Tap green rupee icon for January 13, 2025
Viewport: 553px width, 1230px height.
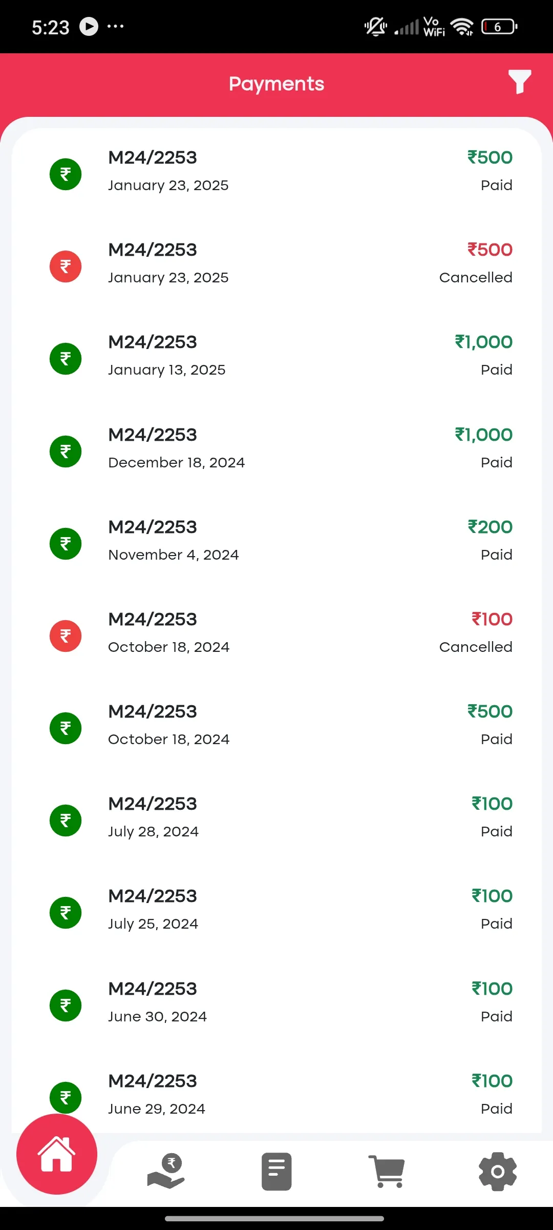tap(66, 359)
